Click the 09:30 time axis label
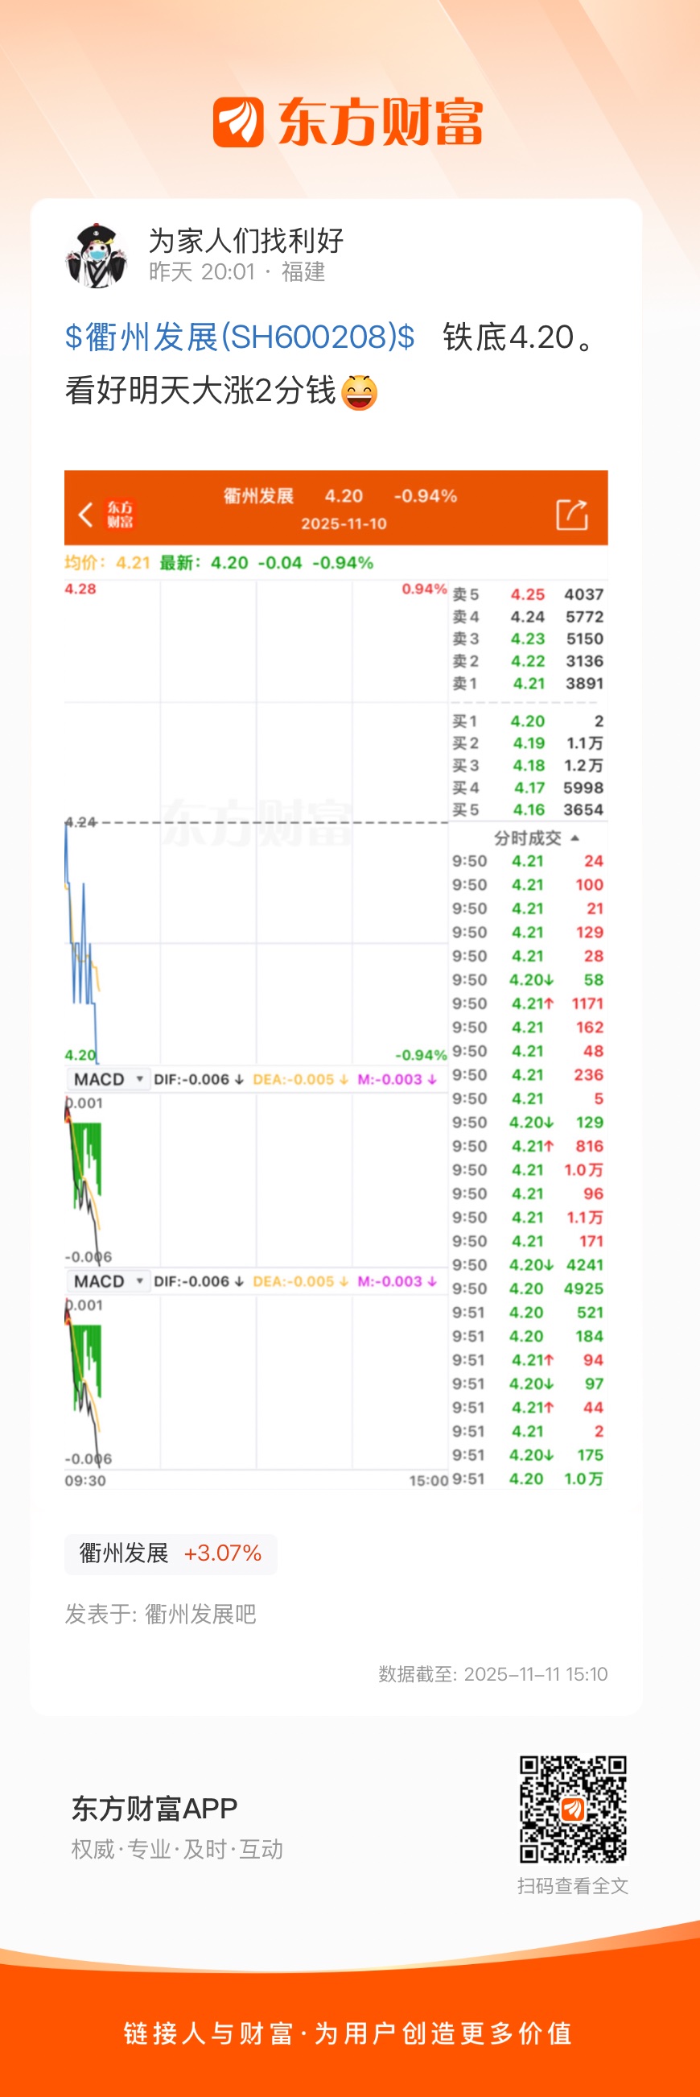The image size is (700, 2097). point(85,1480)
